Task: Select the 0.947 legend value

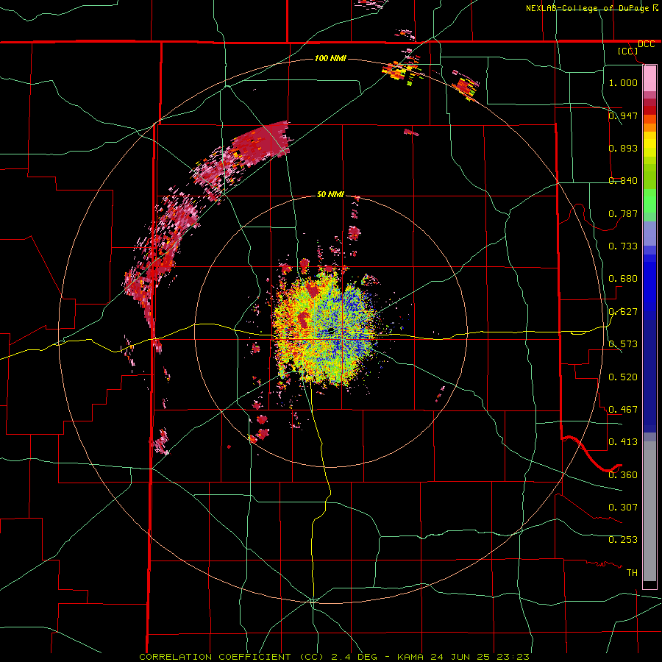Action: 623,115
